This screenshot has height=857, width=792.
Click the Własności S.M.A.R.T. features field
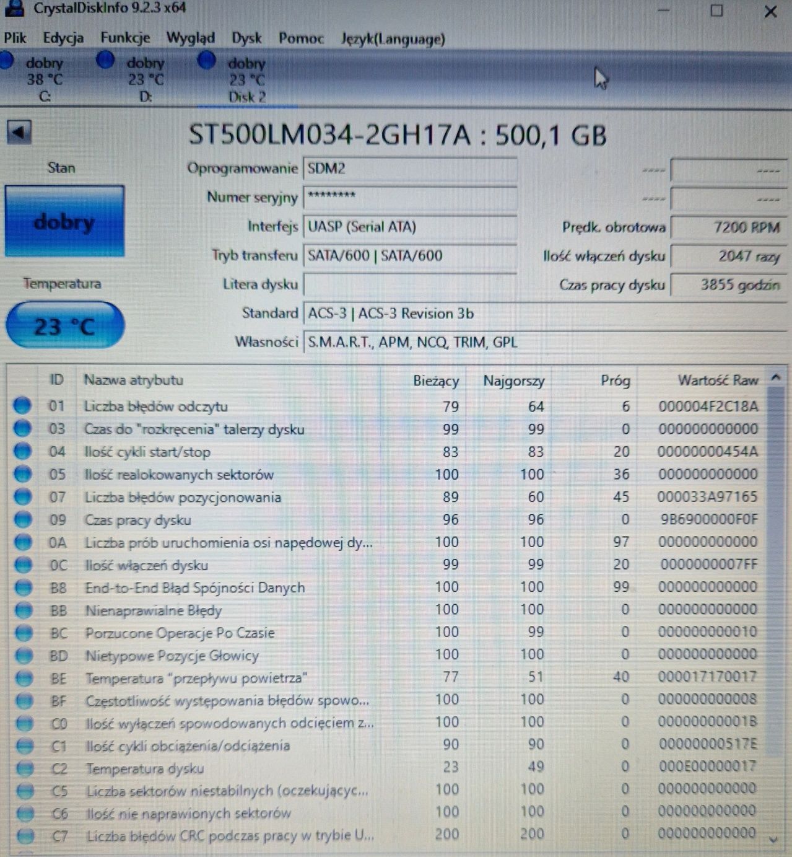[x=545, y=342]
